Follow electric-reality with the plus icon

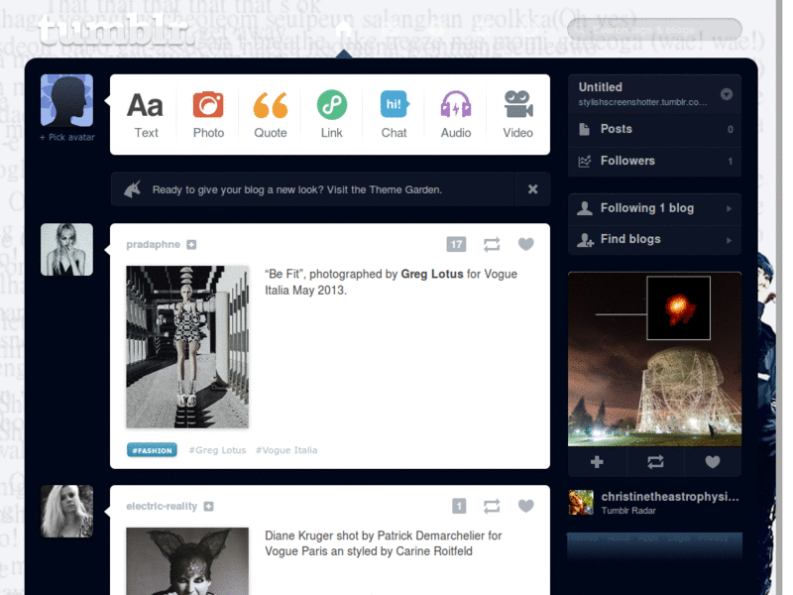(208, 507)
